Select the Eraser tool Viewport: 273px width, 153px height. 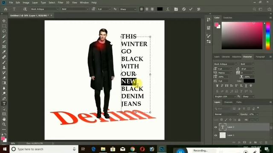4,78
